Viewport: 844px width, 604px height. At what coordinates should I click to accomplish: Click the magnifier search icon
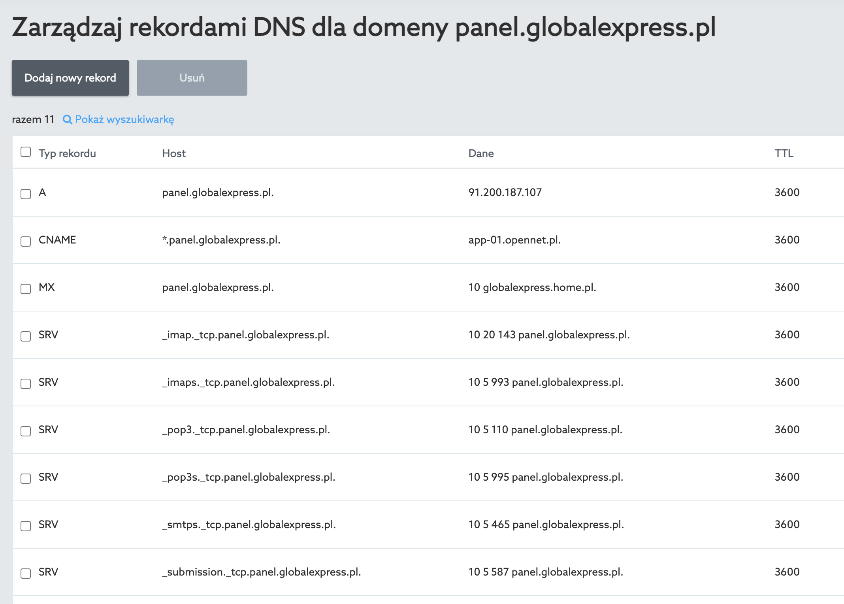tap(68, 119)
